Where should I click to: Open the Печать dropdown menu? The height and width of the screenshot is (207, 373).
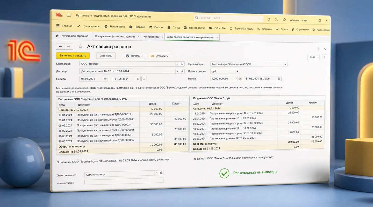click(134, 56)
